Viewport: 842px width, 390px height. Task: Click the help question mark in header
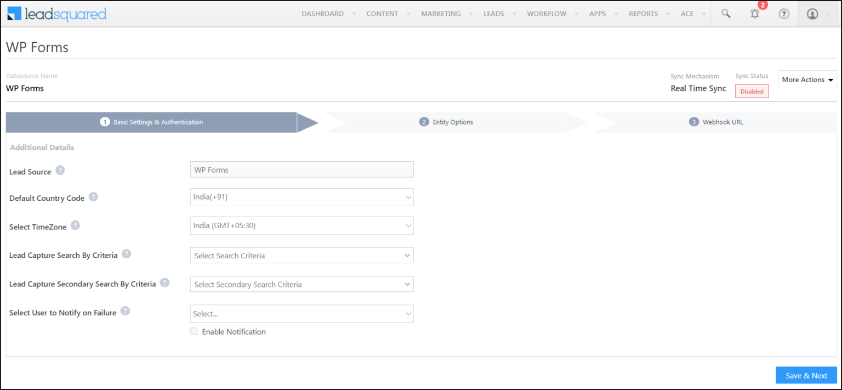pyautogui.click(x=784, y=14)
